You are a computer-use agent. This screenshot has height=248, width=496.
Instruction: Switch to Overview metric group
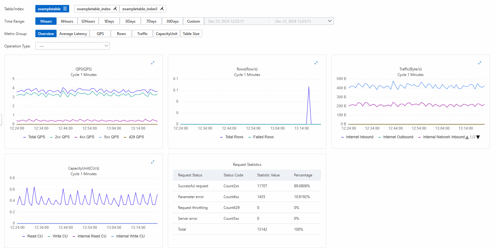(x=46, y=33)
